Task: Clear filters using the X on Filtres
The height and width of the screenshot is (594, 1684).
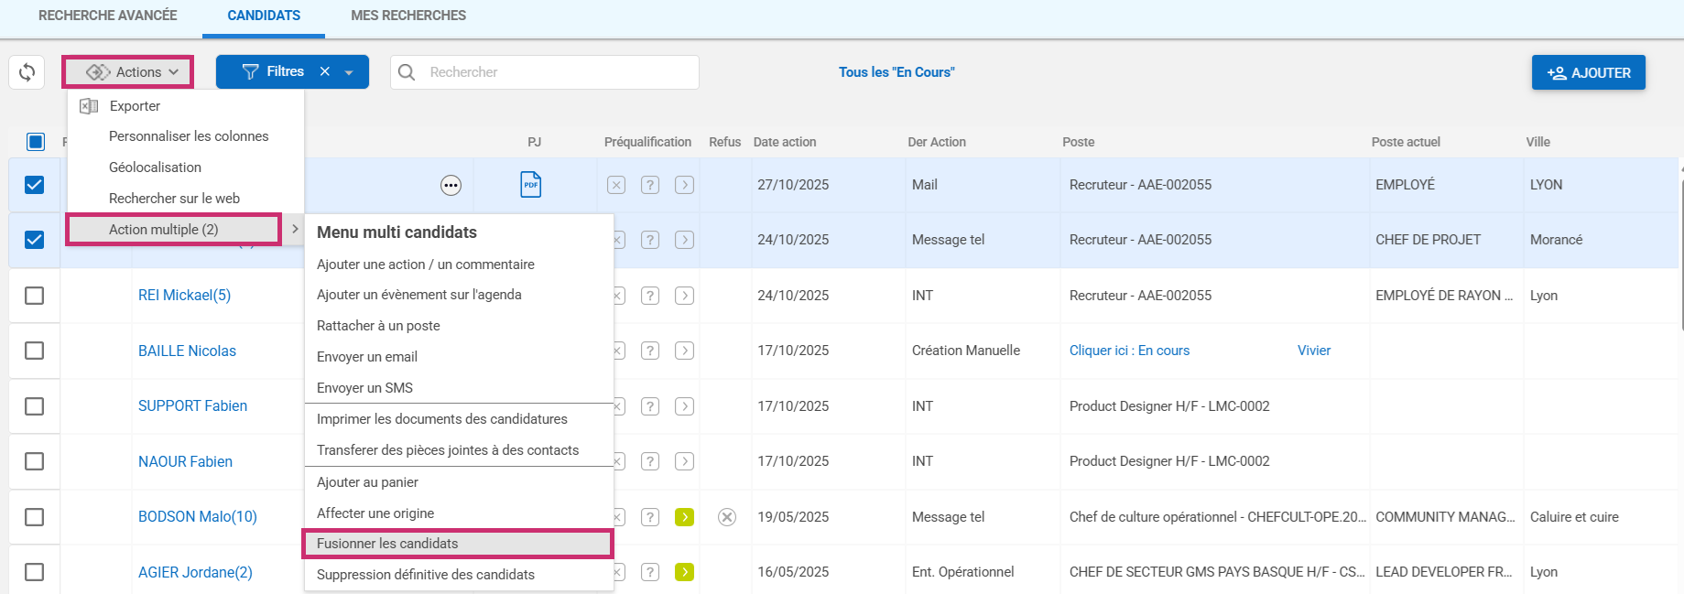Action: tap(324, 71)
